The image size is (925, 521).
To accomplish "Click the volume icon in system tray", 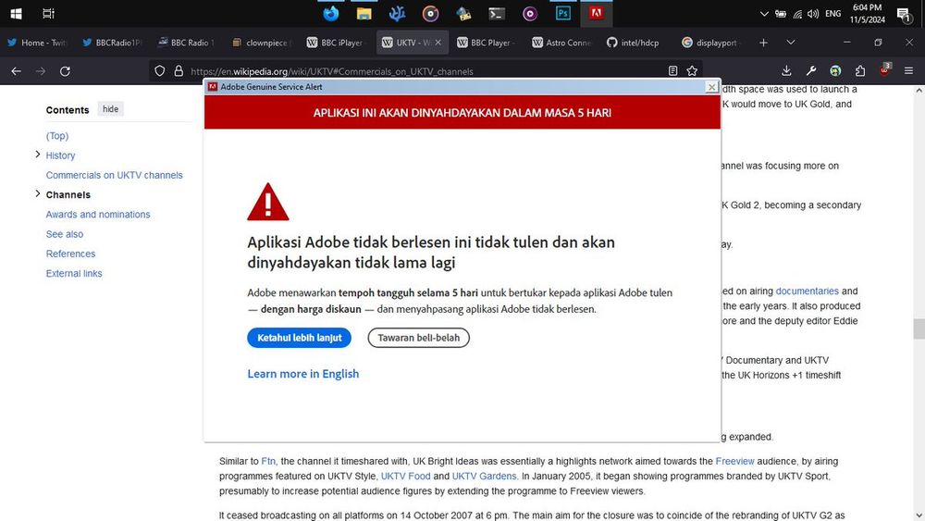I will click(813, 14).
